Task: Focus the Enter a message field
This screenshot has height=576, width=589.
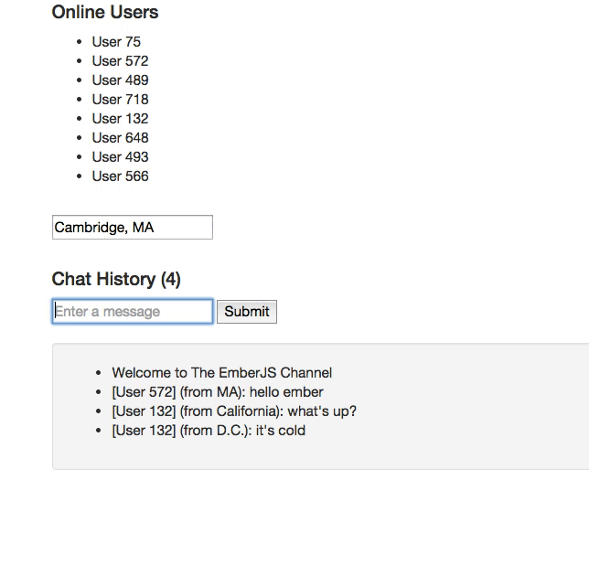Action: (132, 312)
